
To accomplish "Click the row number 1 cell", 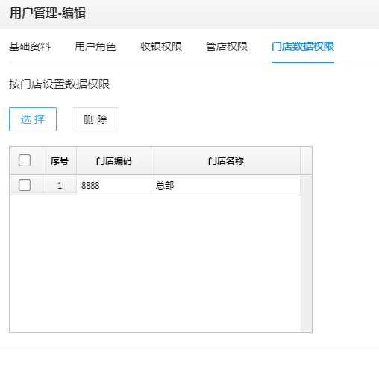I will click(x=60, y=185).
